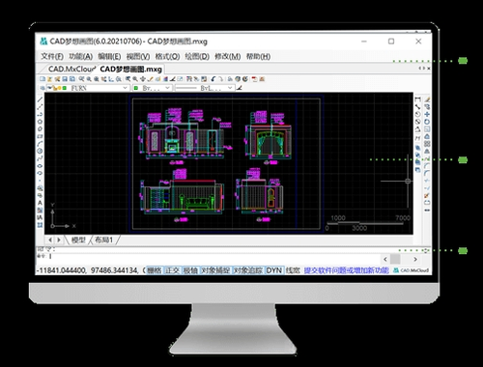483x367 pixels.
Task: Click 提交软件问题或增加新功能 link
Action: point(347,270)
